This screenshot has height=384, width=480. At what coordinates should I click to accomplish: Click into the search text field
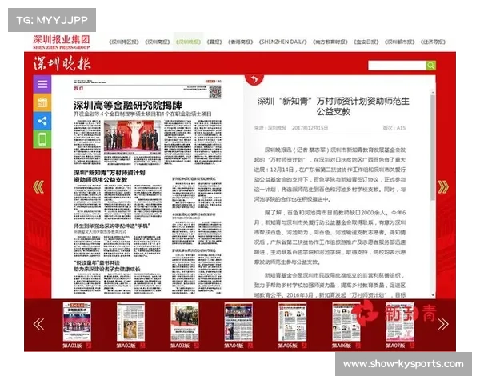click(397, 66)
